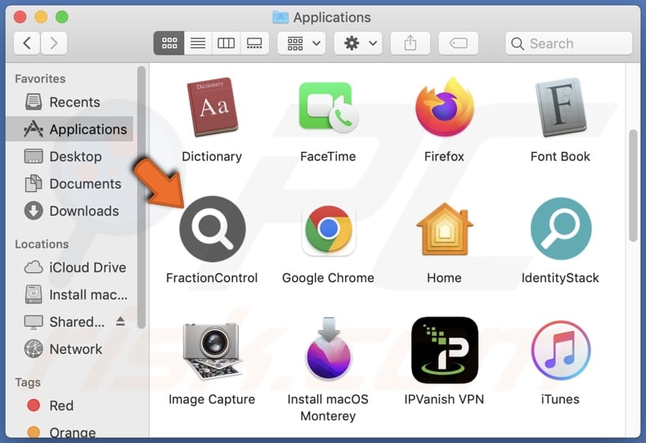Switch to gallery view
This screenshot has height=443, width=646.
tap(254, 43)
